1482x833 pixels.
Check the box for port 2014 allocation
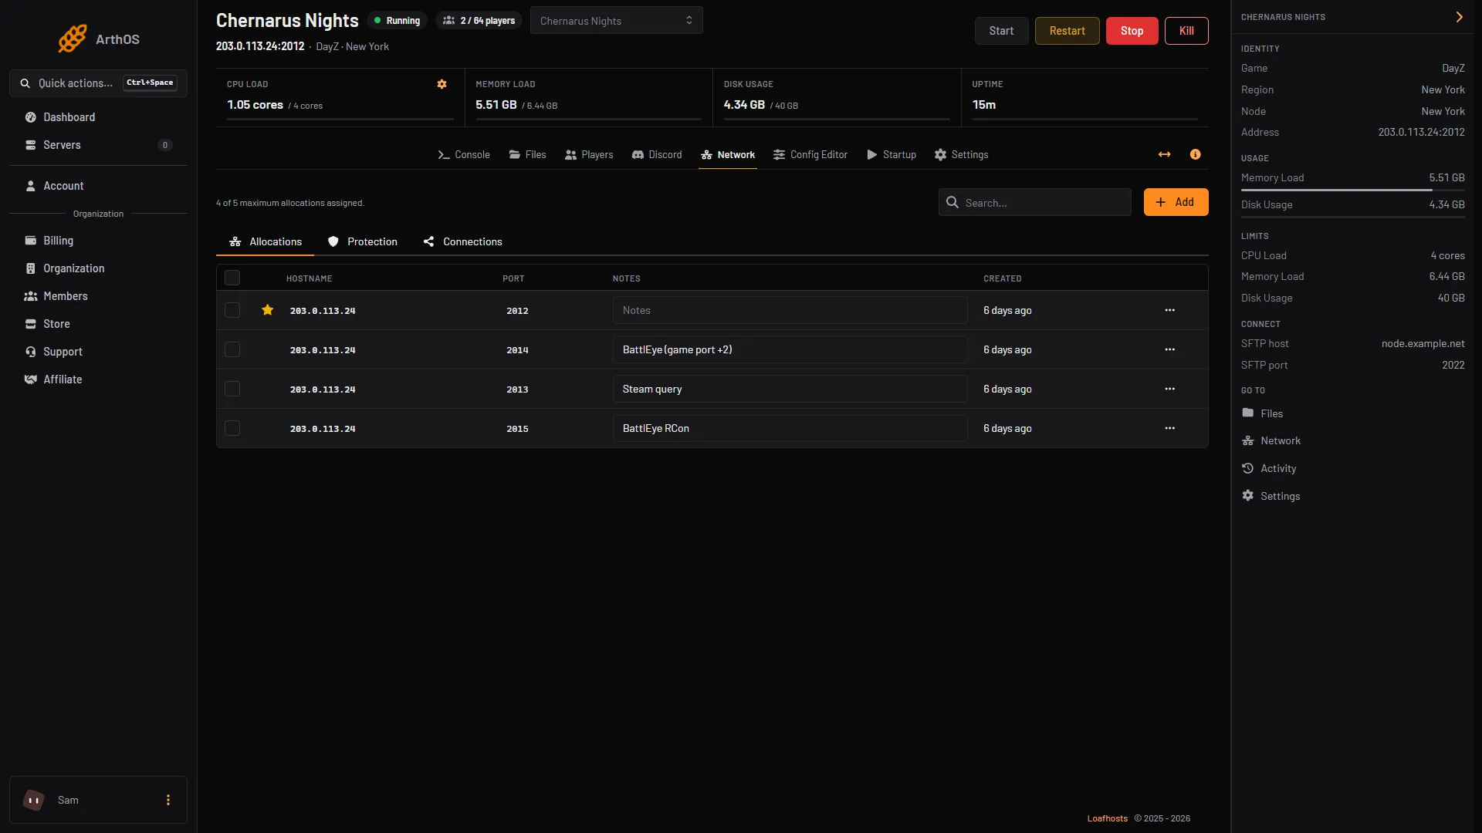pos(232,349)
